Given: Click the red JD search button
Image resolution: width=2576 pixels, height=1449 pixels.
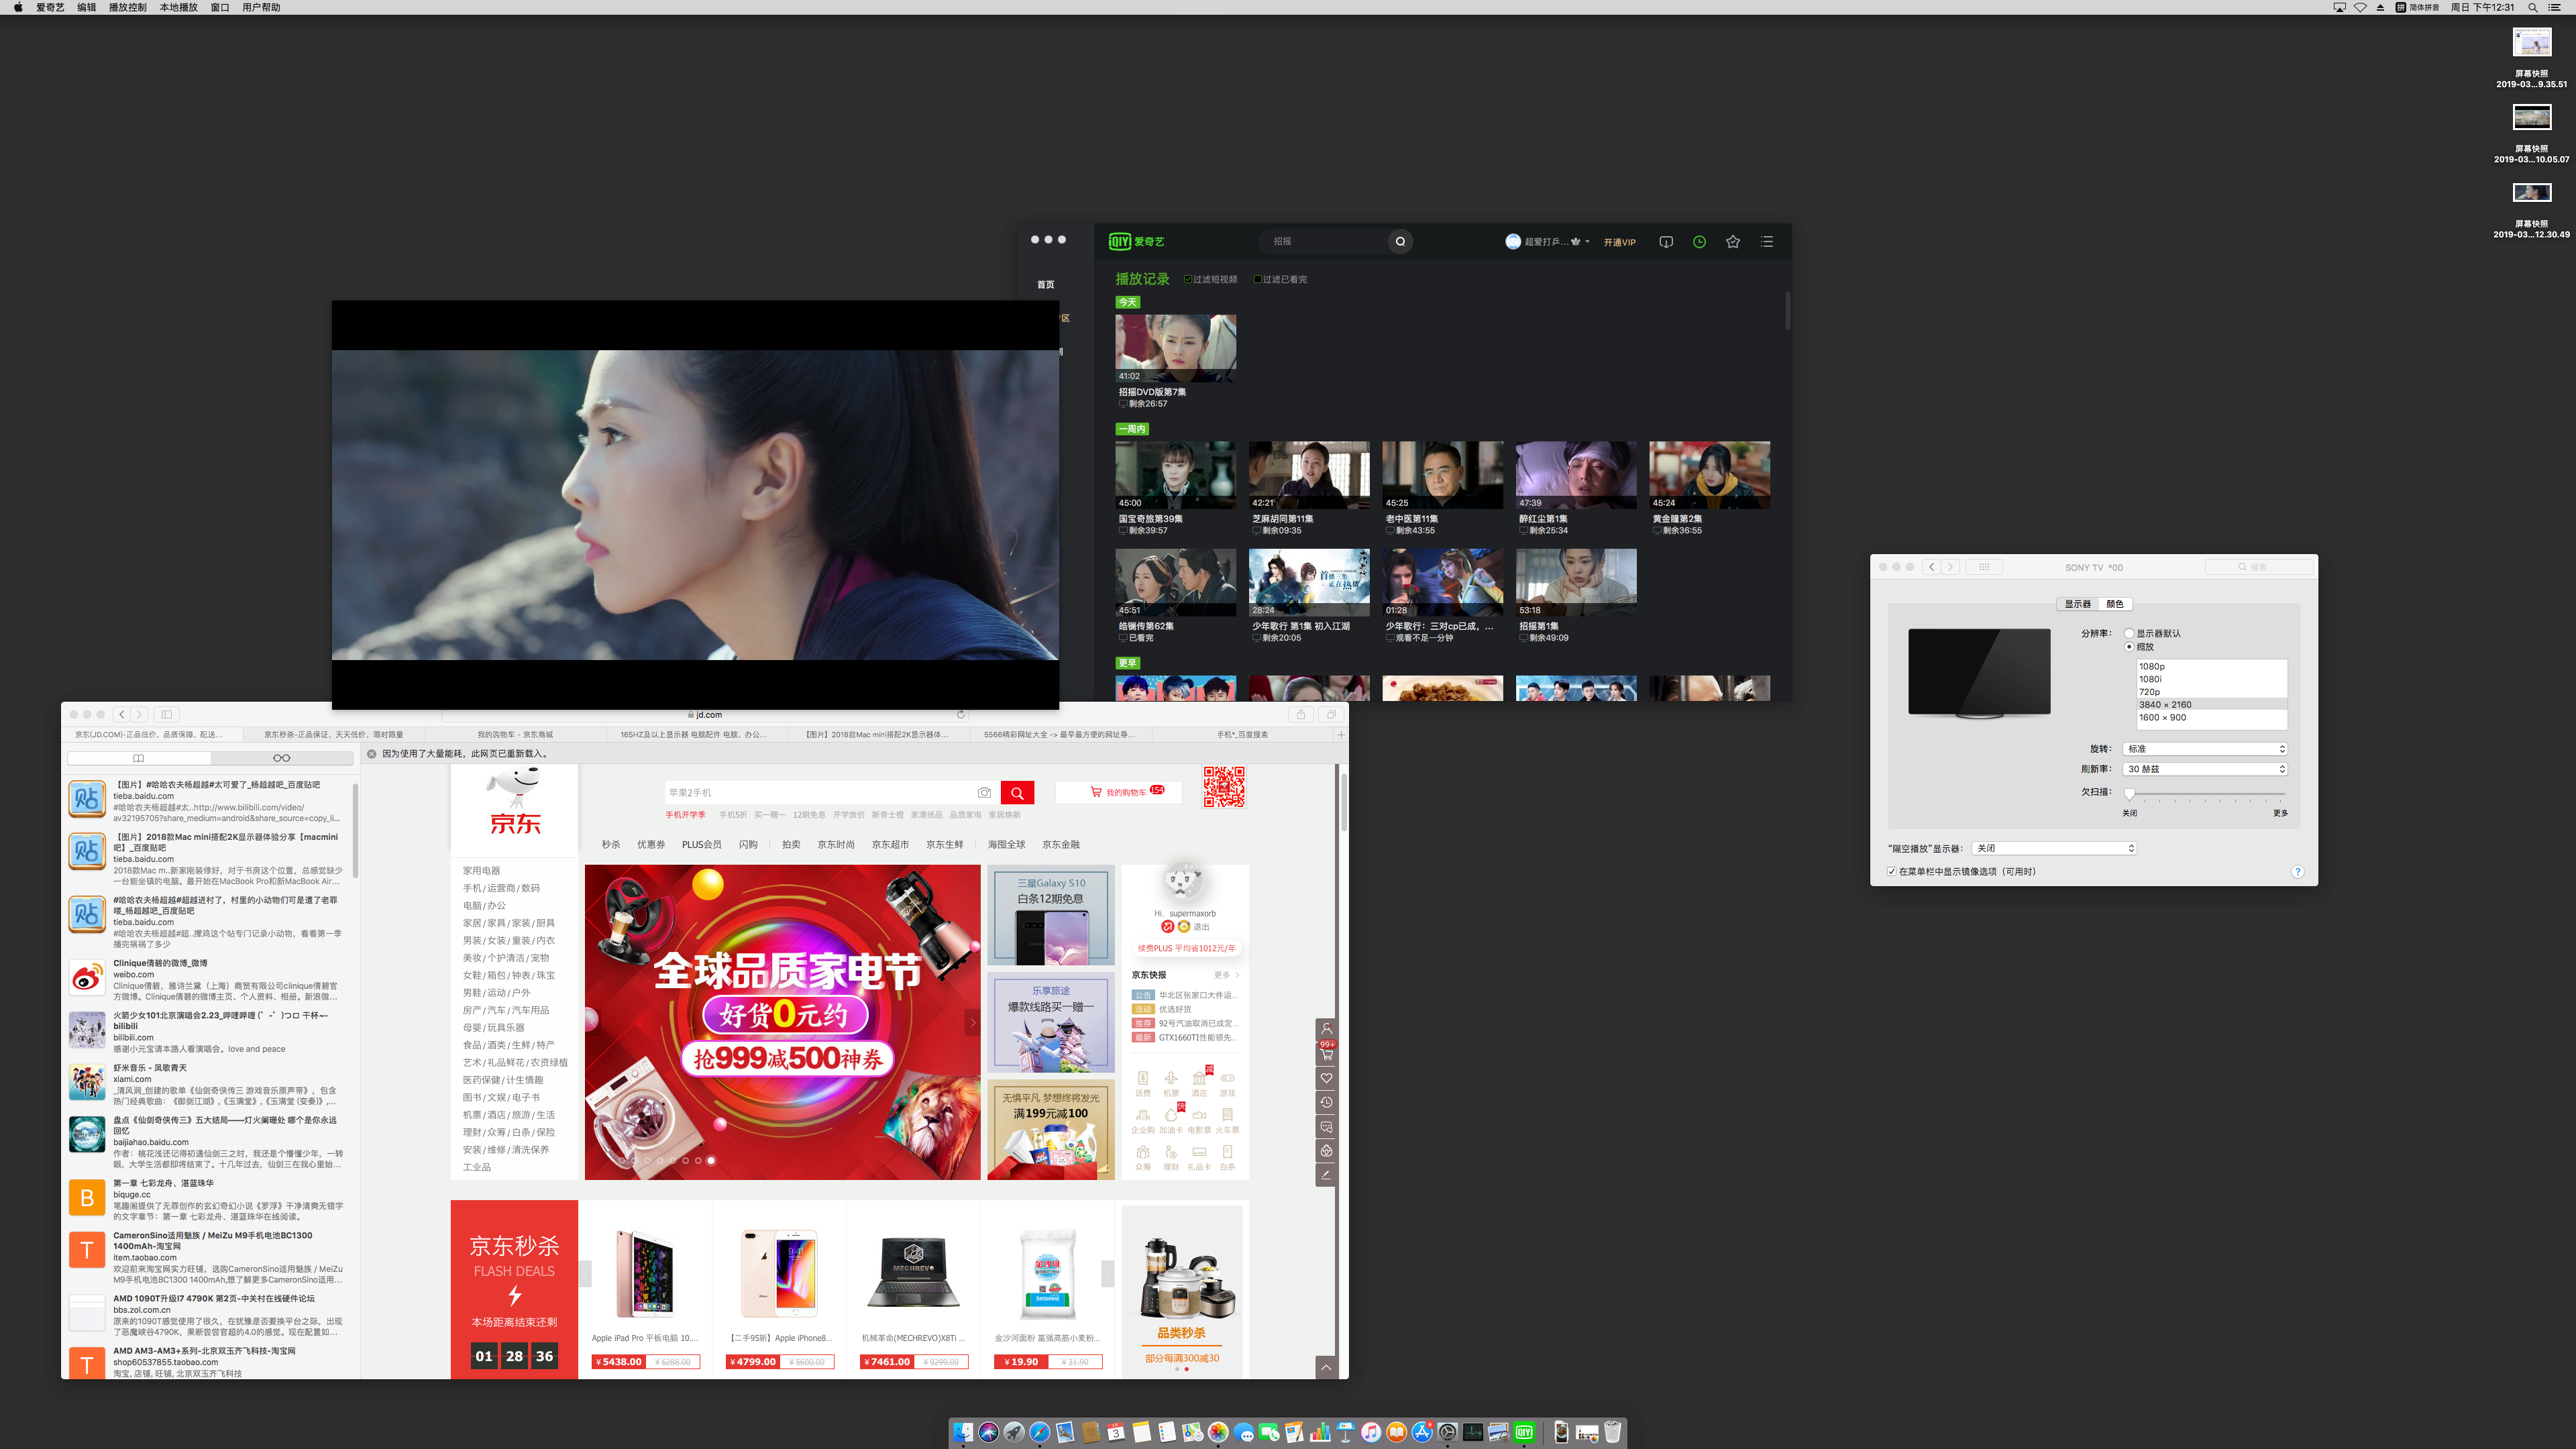Looking at the screenshot, I should (x=1017, y=792).
